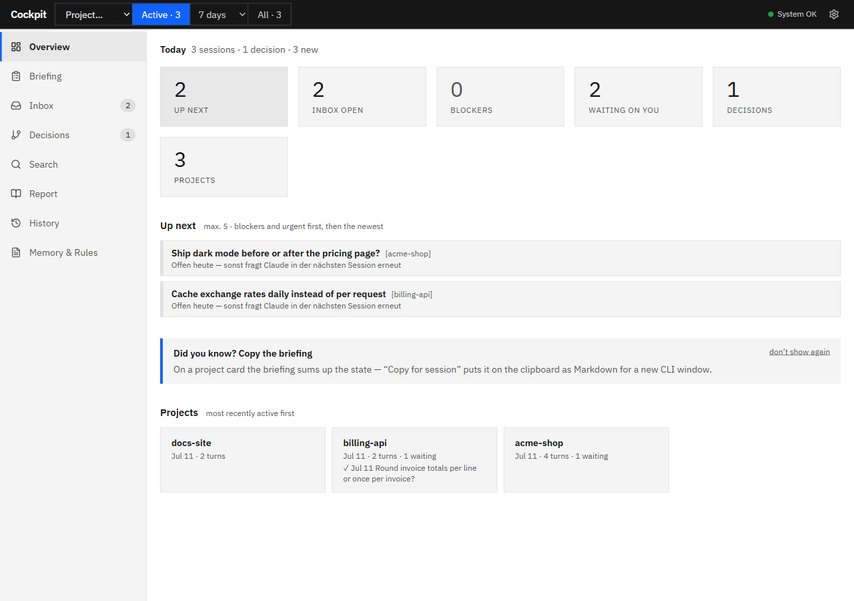Select the Active · 3 filter
This screenshot has height=601, width=854.
(x=161, y=15)
